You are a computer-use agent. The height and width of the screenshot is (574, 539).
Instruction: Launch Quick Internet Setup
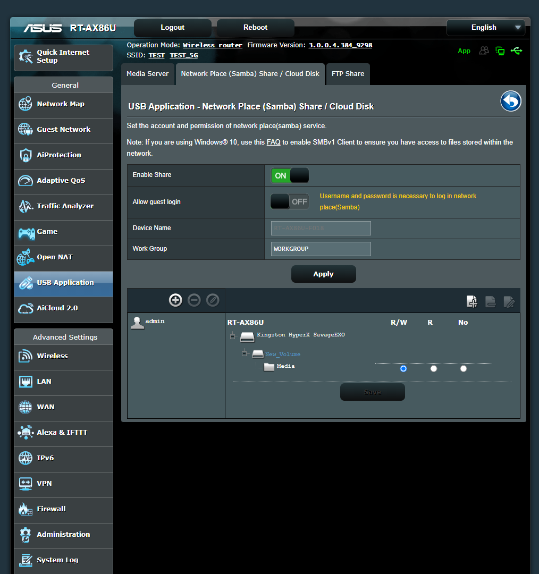(63, 57)
